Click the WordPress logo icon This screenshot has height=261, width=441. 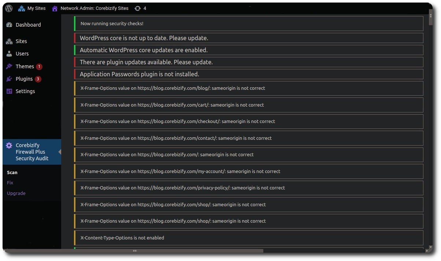pyautogui.click(x=9, y=8)
